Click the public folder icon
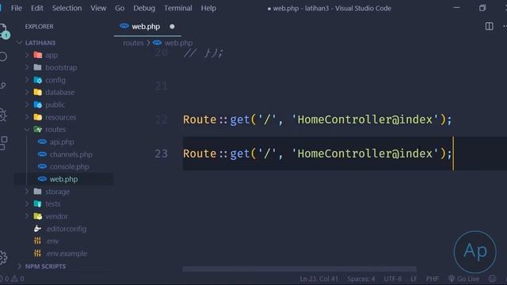This screenshot has width=507, height=285. [x=38, y=104]
